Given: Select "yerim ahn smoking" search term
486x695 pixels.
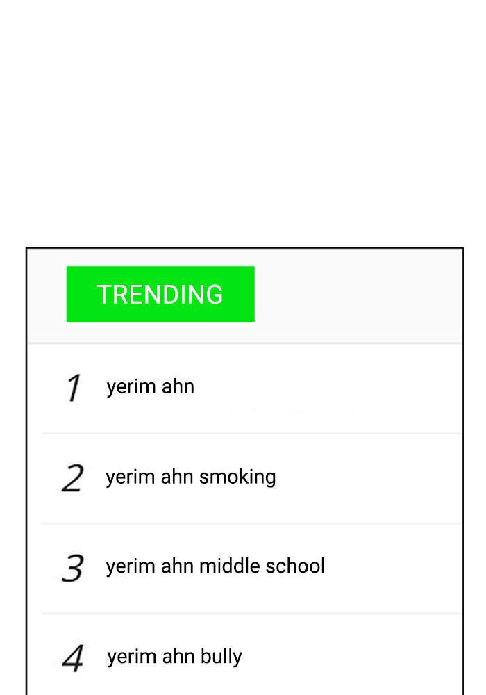Looking at the screenshot, I should click(190, 477).
